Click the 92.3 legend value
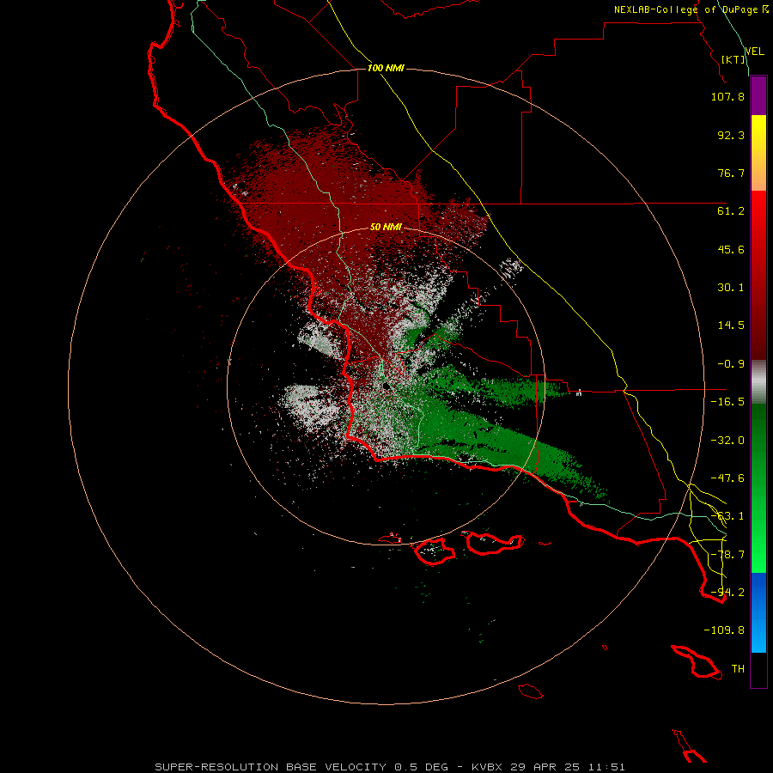 click(731, 135)
